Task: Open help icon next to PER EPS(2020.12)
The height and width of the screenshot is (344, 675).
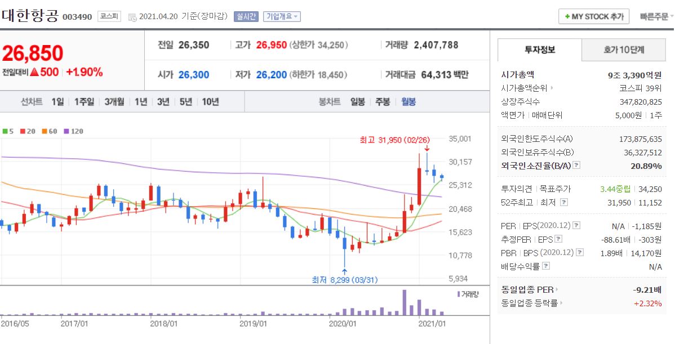Action: 576,225
